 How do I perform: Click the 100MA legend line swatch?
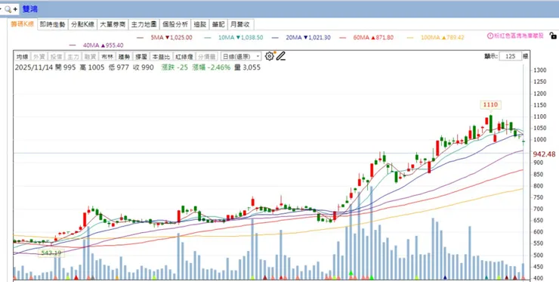click(x=410, y=38)
